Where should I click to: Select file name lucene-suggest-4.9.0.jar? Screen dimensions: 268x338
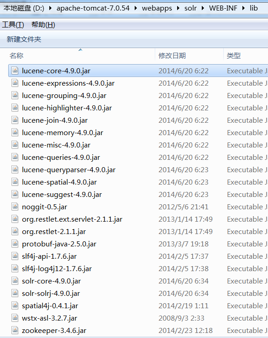pyautogui.click(x=62, y=195)
